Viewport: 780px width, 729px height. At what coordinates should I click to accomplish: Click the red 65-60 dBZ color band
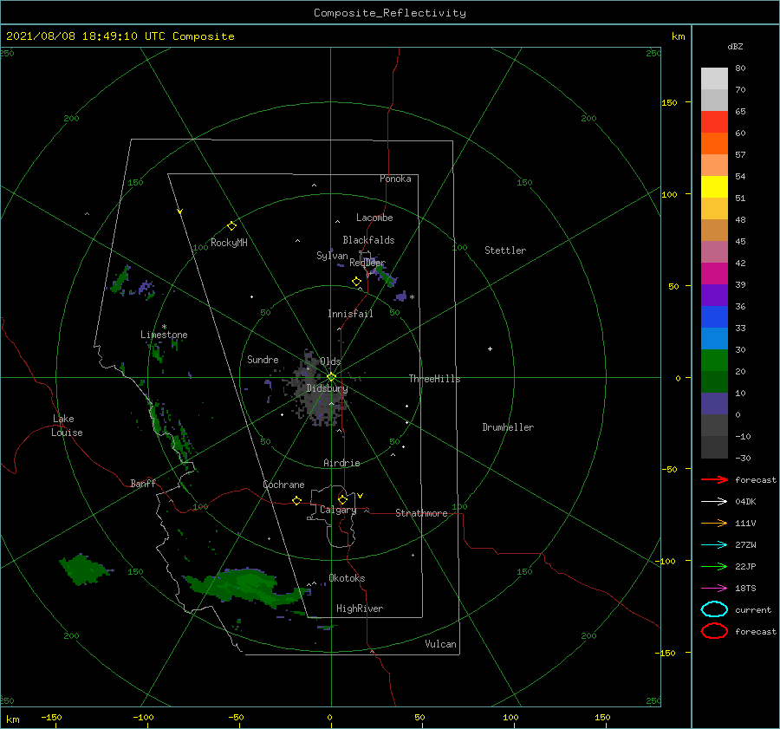[x=714, y=122]
